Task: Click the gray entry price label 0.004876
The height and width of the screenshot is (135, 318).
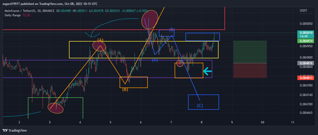Action: (306, 63)
